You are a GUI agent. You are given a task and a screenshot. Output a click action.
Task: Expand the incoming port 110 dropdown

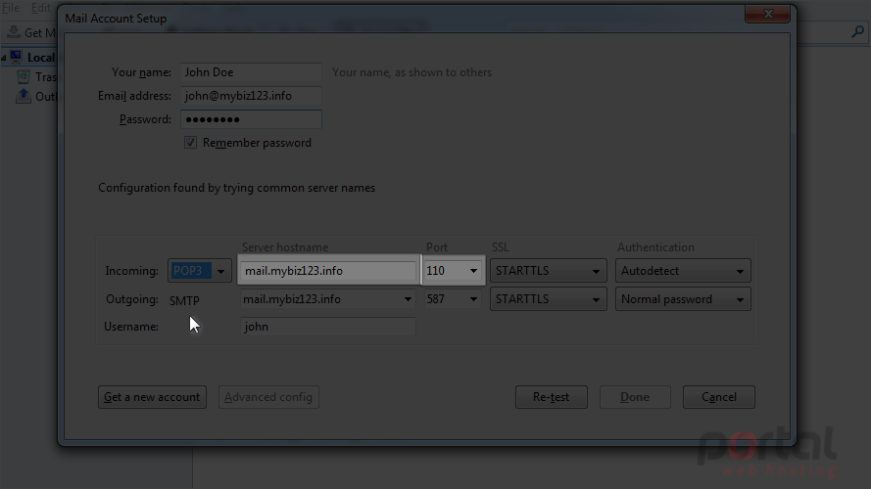(x=453, y=271)
